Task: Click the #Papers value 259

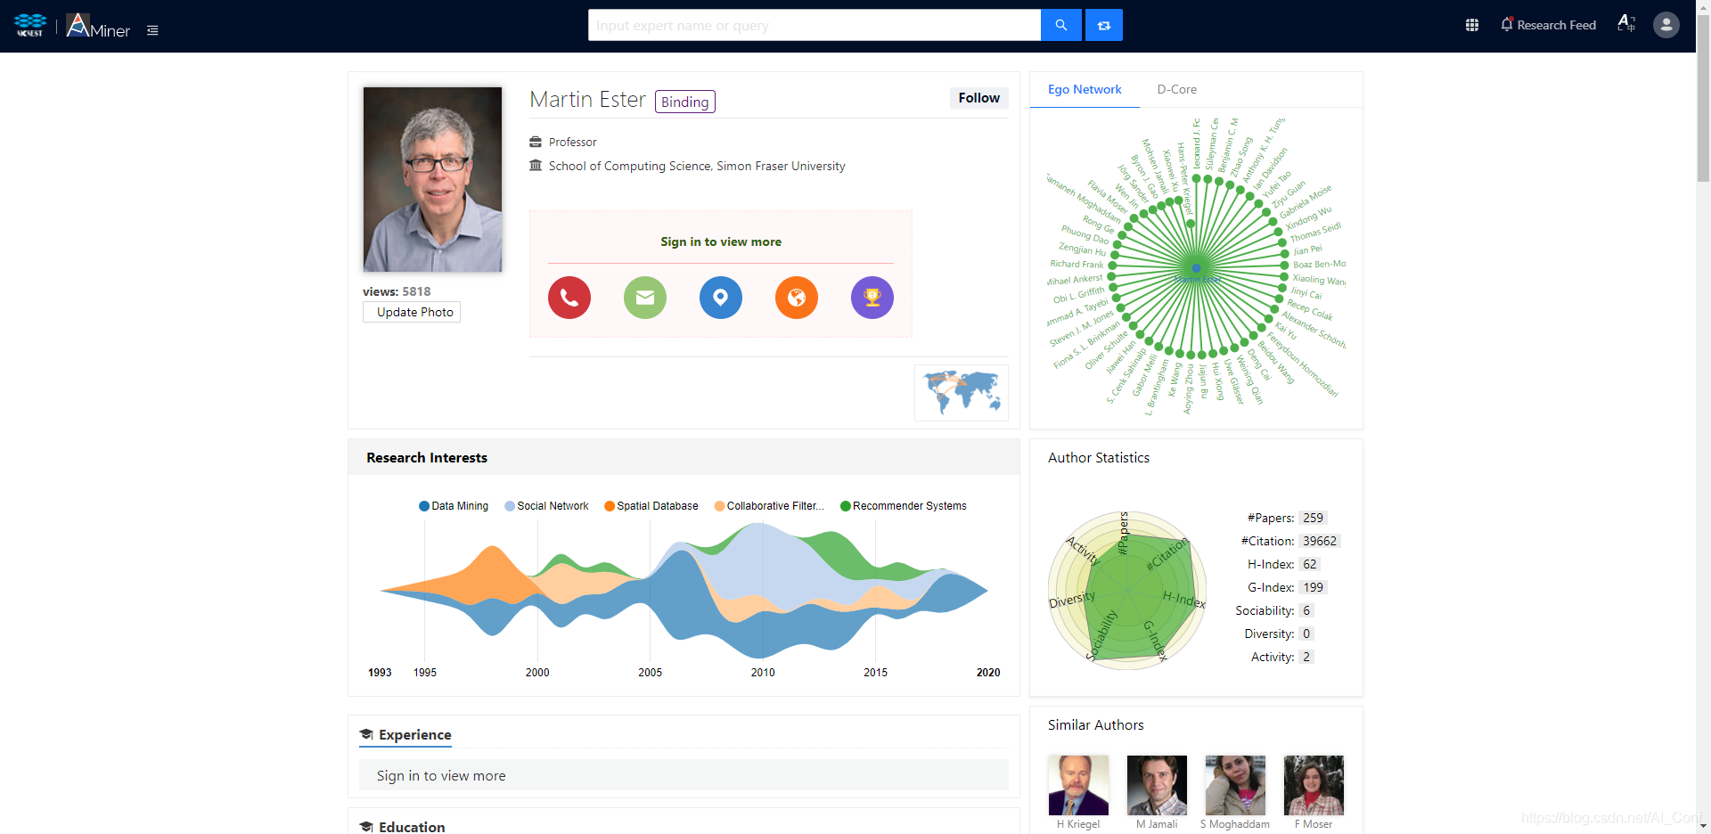Action: (1313, 518)
